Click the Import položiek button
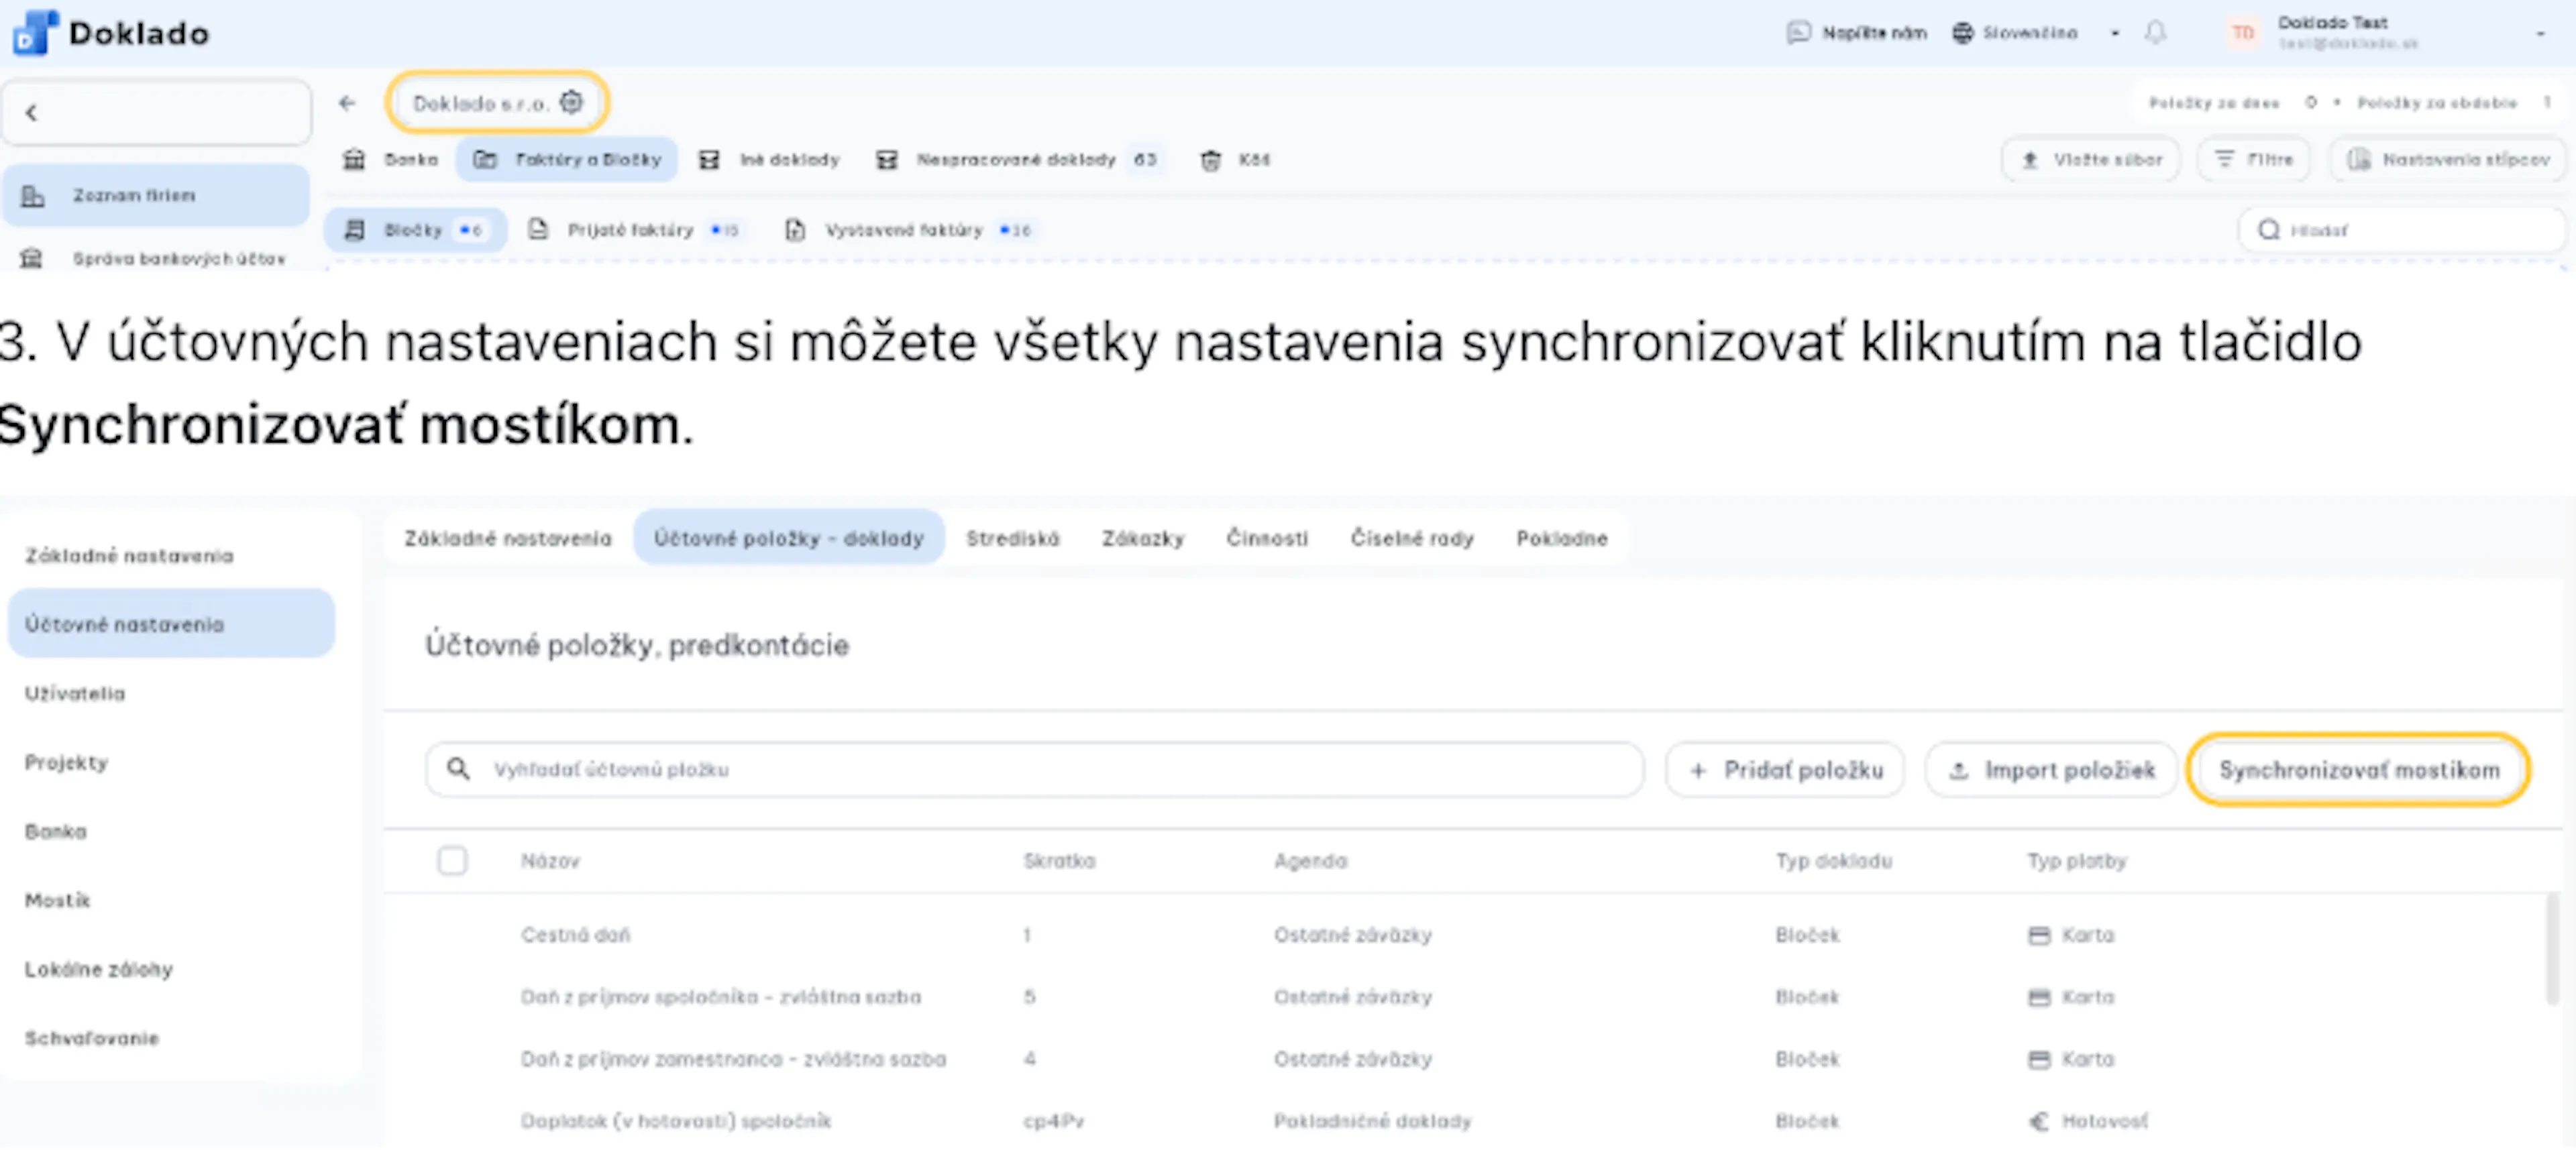 (x=2051, y=770)
